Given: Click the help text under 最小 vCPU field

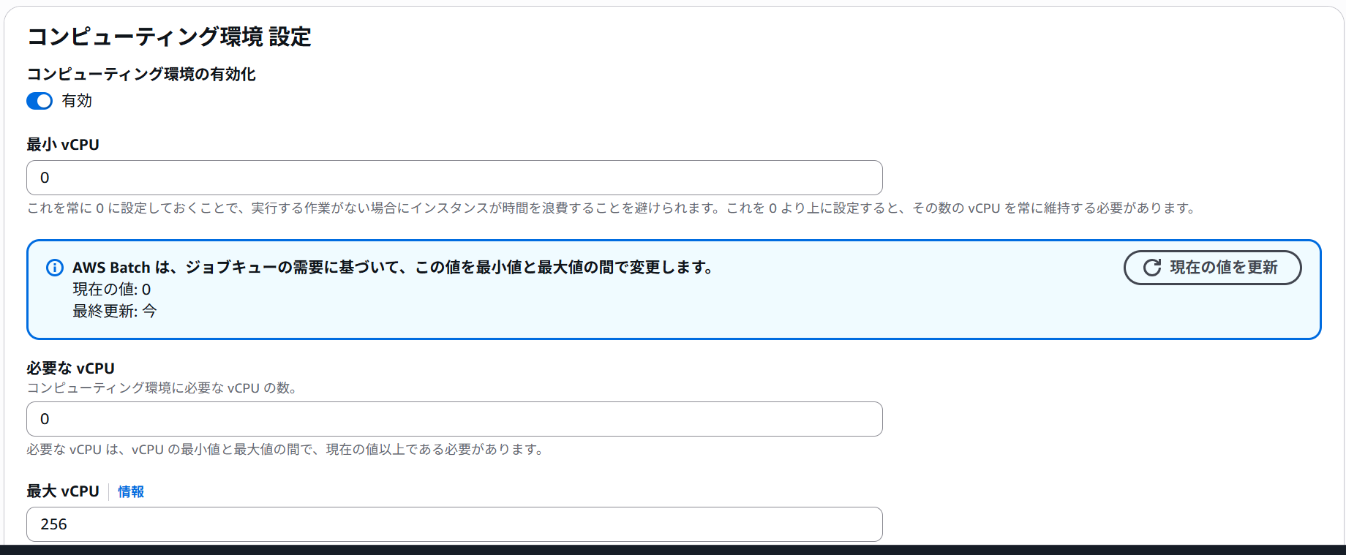Looking at the screenshot, I should coord(612,208).
